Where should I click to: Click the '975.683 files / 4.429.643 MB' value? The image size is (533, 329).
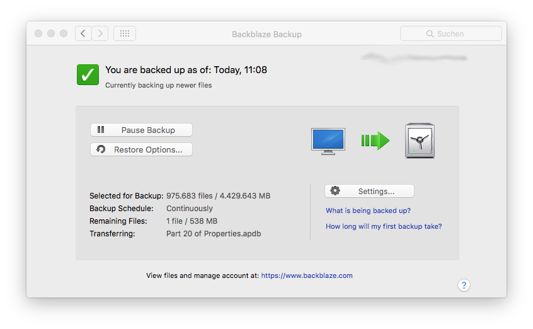[x=218, y=196]
